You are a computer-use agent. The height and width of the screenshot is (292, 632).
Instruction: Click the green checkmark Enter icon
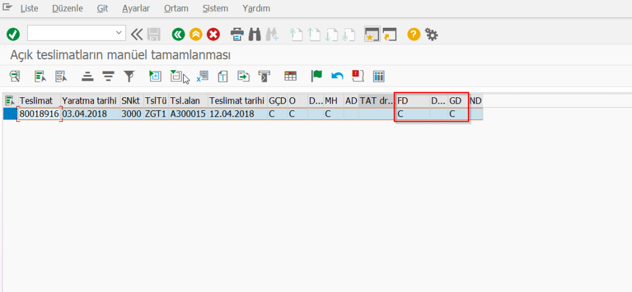(13, 34)
